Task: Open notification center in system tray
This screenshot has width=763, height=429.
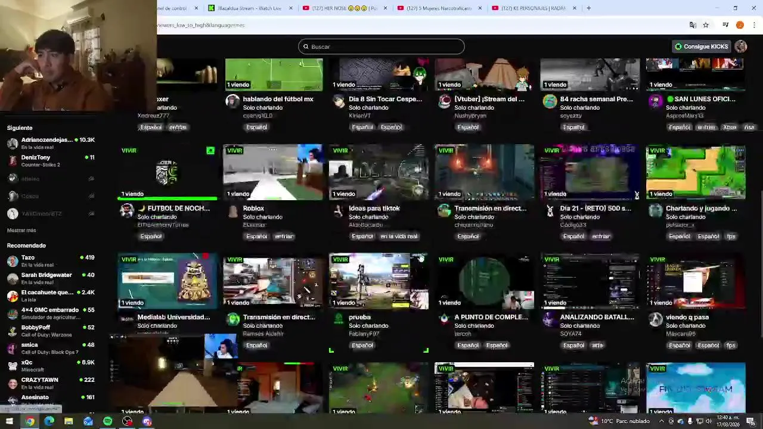Action: coord(750,421)
